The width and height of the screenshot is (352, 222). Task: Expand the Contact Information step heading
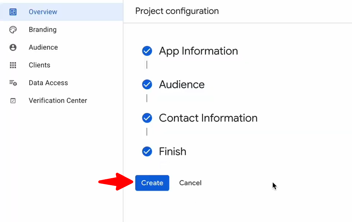click(208, 118)
